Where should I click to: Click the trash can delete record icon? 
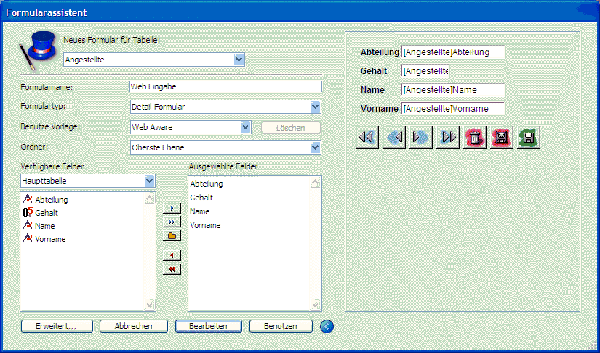[475, 137]
